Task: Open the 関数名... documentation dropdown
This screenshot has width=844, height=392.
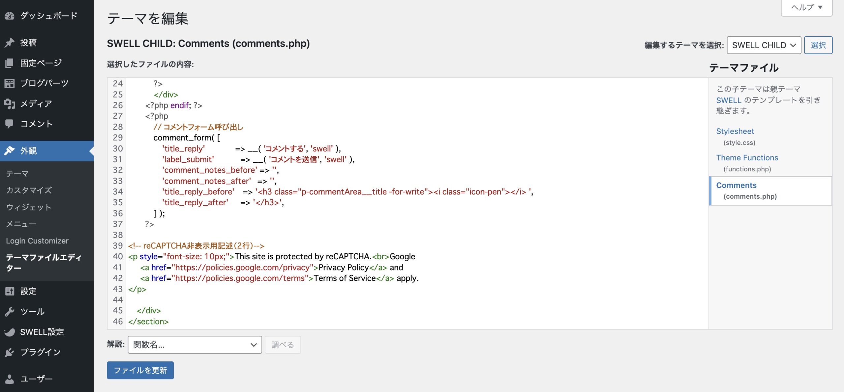Action: click(x=195, y=345)
